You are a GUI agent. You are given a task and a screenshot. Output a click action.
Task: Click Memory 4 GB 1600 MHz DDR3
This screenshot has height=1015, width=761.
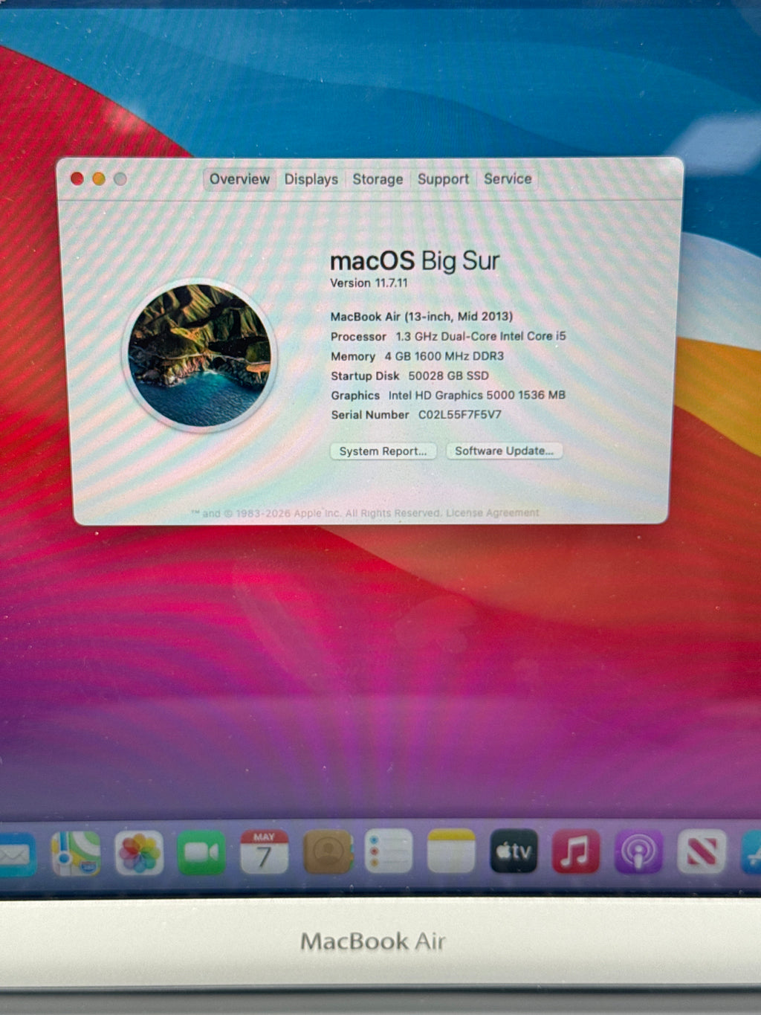pos(417,356)
